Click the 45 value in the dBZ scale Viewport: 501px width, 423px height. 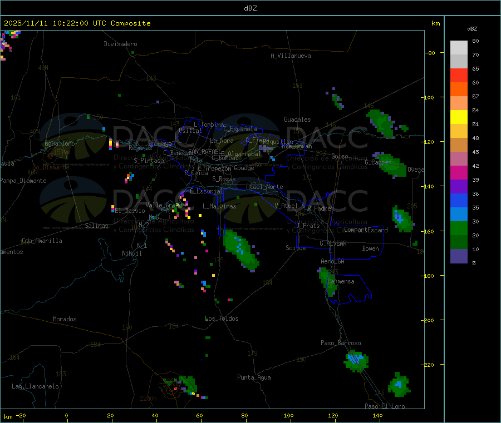coord(475,152)
